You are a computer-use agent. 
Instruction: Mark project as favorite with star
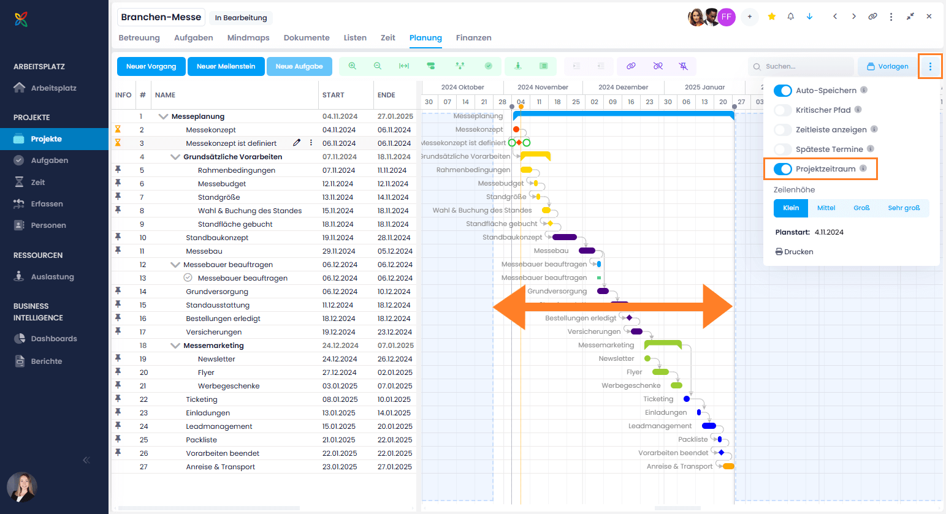click(772, 17)
